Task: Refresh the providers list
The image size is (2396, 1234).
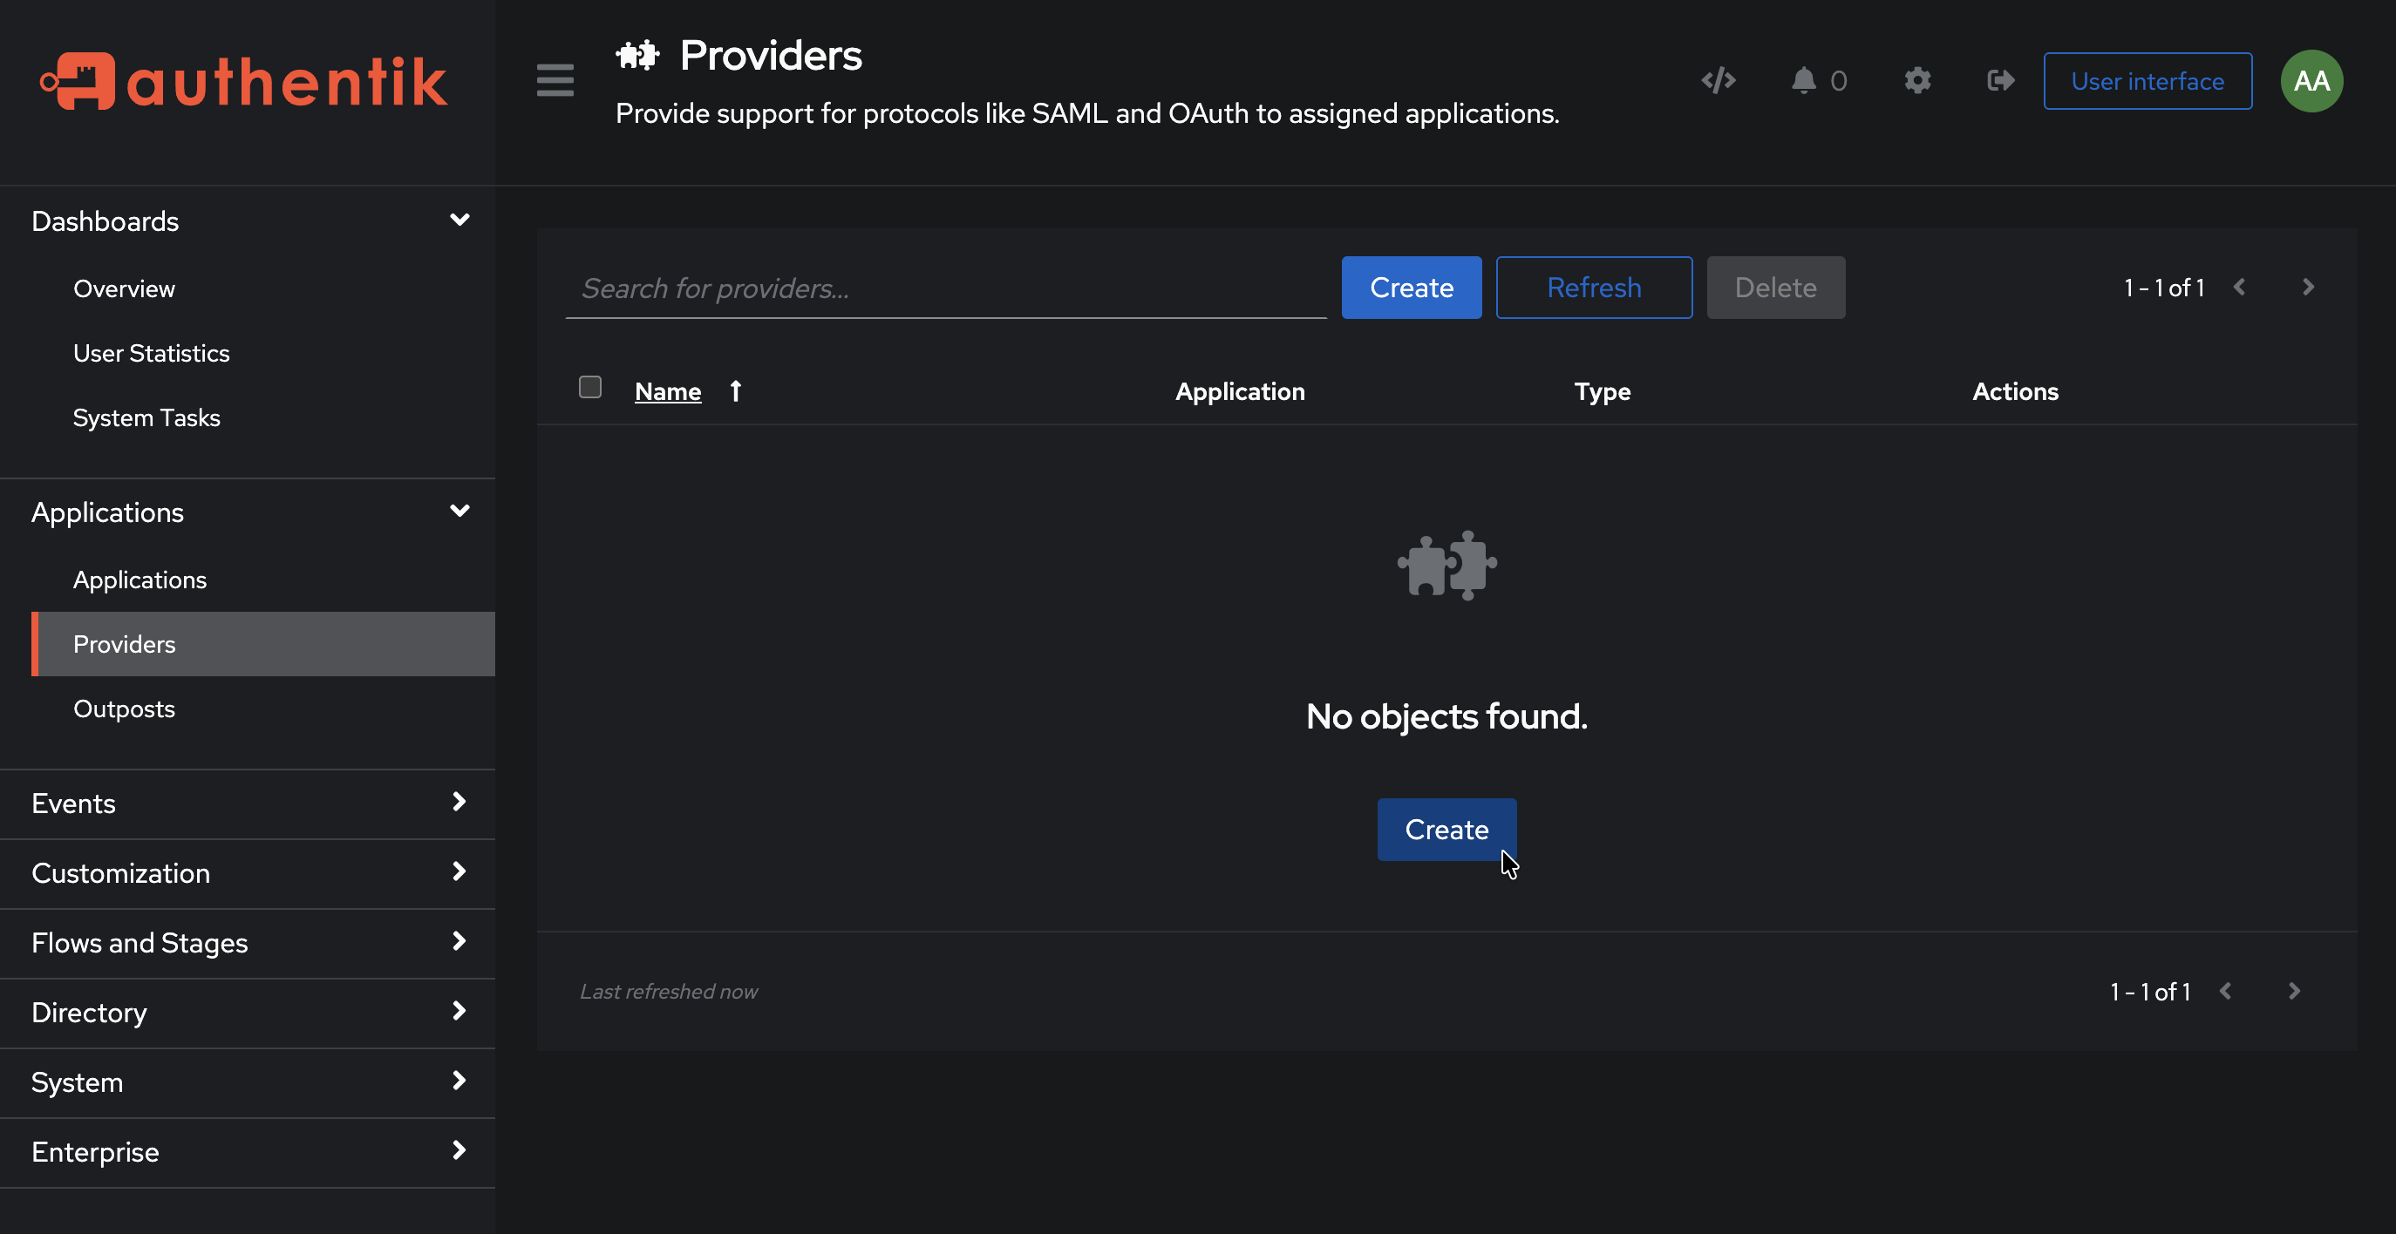Action: (x=1593, y=288)
